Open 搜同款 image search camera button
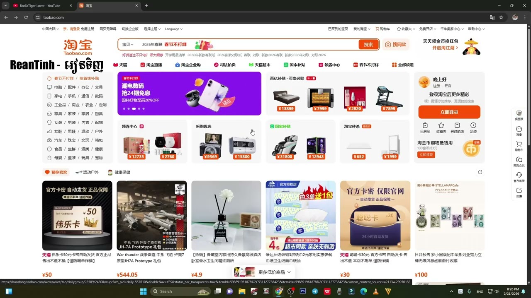The width and height of the screenshot is (531, 298). tap(396, 44)
